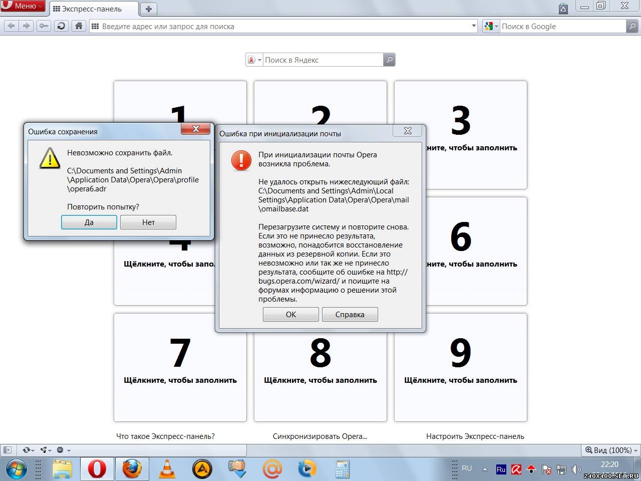Click OK in the mail error dialog
This screenshot has width=641, height=481.
(291, 314)
